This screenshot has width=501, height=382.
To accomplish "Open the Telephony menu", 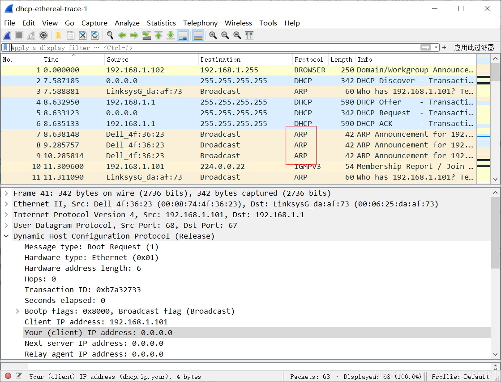I will (200, 23).
